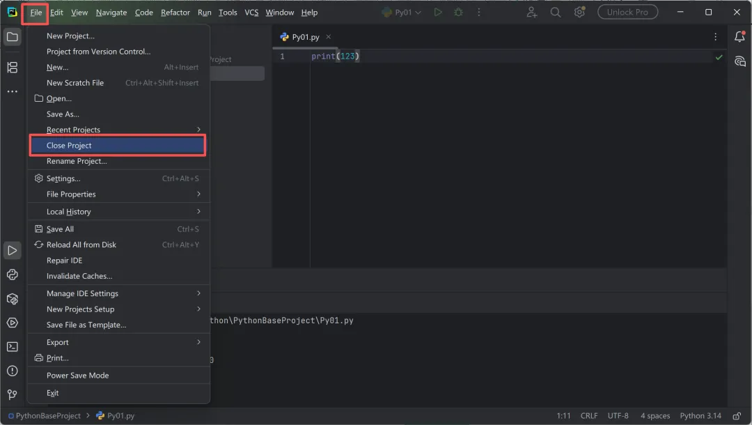Click the Unlock Pro button
The height and width of the screenshot is (425, 752).
[627, 12]
